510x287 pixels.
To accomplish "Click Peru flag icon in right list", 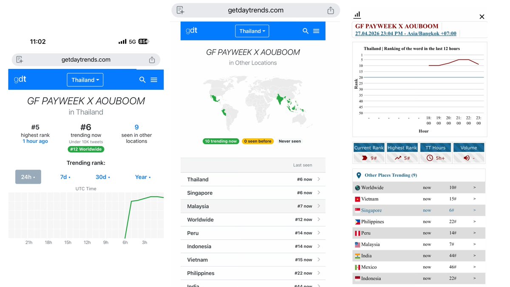I will click(357, 233).
